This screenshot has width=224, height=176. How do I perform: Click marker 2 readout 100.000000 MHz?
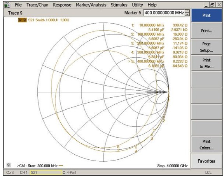click(151, 35)
